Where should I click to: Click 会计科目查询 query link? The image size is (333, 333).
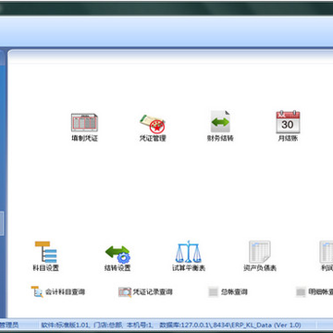pos(58,291)
